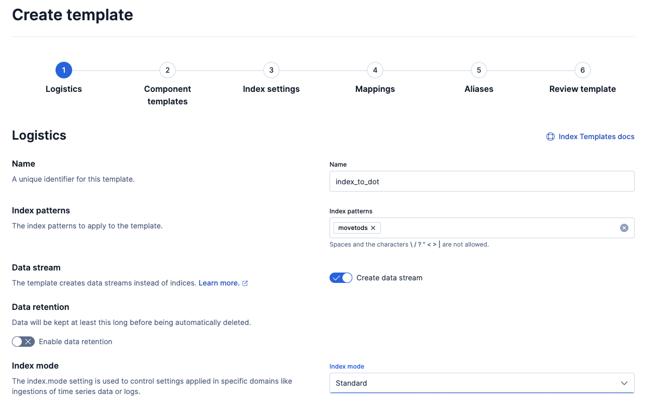
Task: Click index patterns field to add a pattern
Action: (493, 227)
